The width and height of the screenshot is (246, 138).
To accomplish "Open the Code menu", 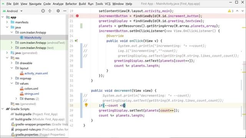I will pos(47,4).
